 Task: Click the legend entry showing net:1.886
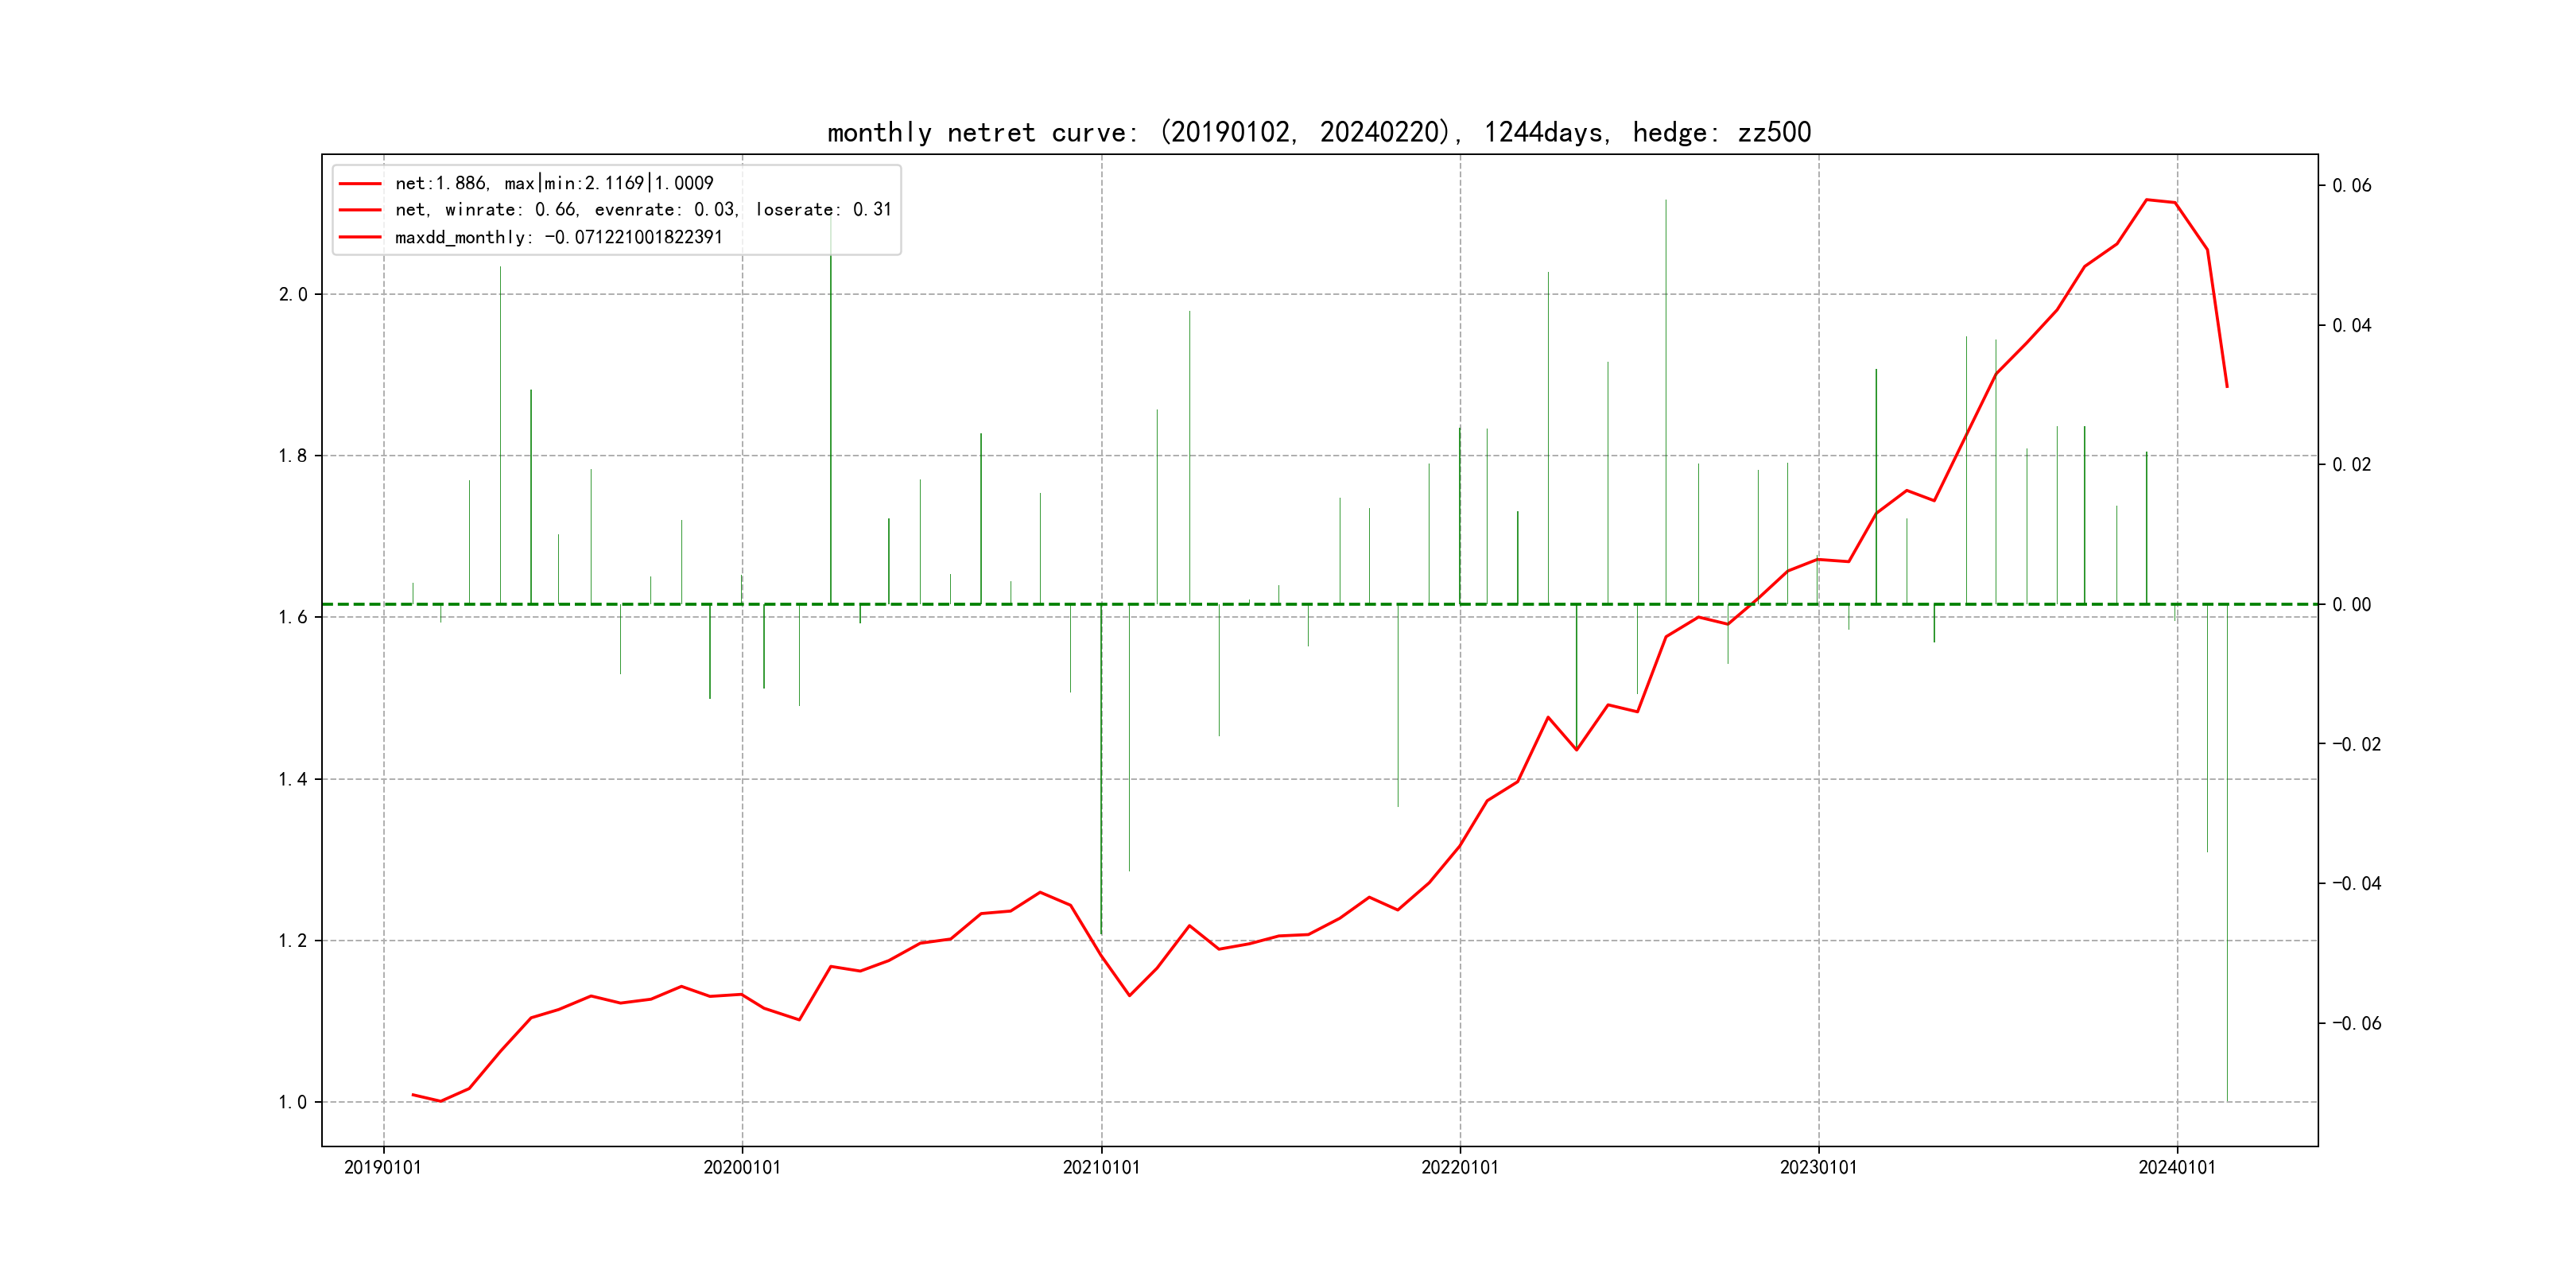[x=554, y=183]
